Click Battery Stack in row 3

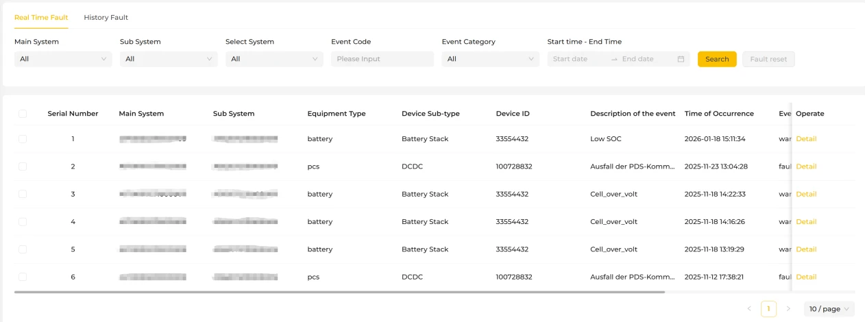click(425, 194)
